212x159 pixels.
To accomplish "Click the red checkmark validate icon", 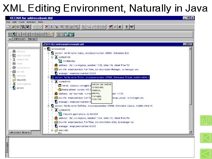I will [115, 26].
